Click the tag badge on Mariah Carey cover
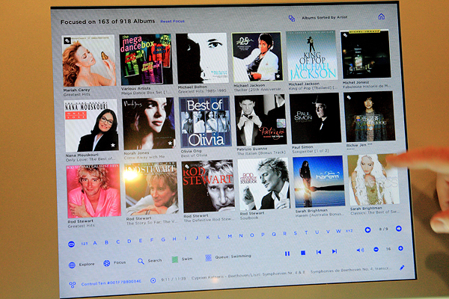 (67, 40)
